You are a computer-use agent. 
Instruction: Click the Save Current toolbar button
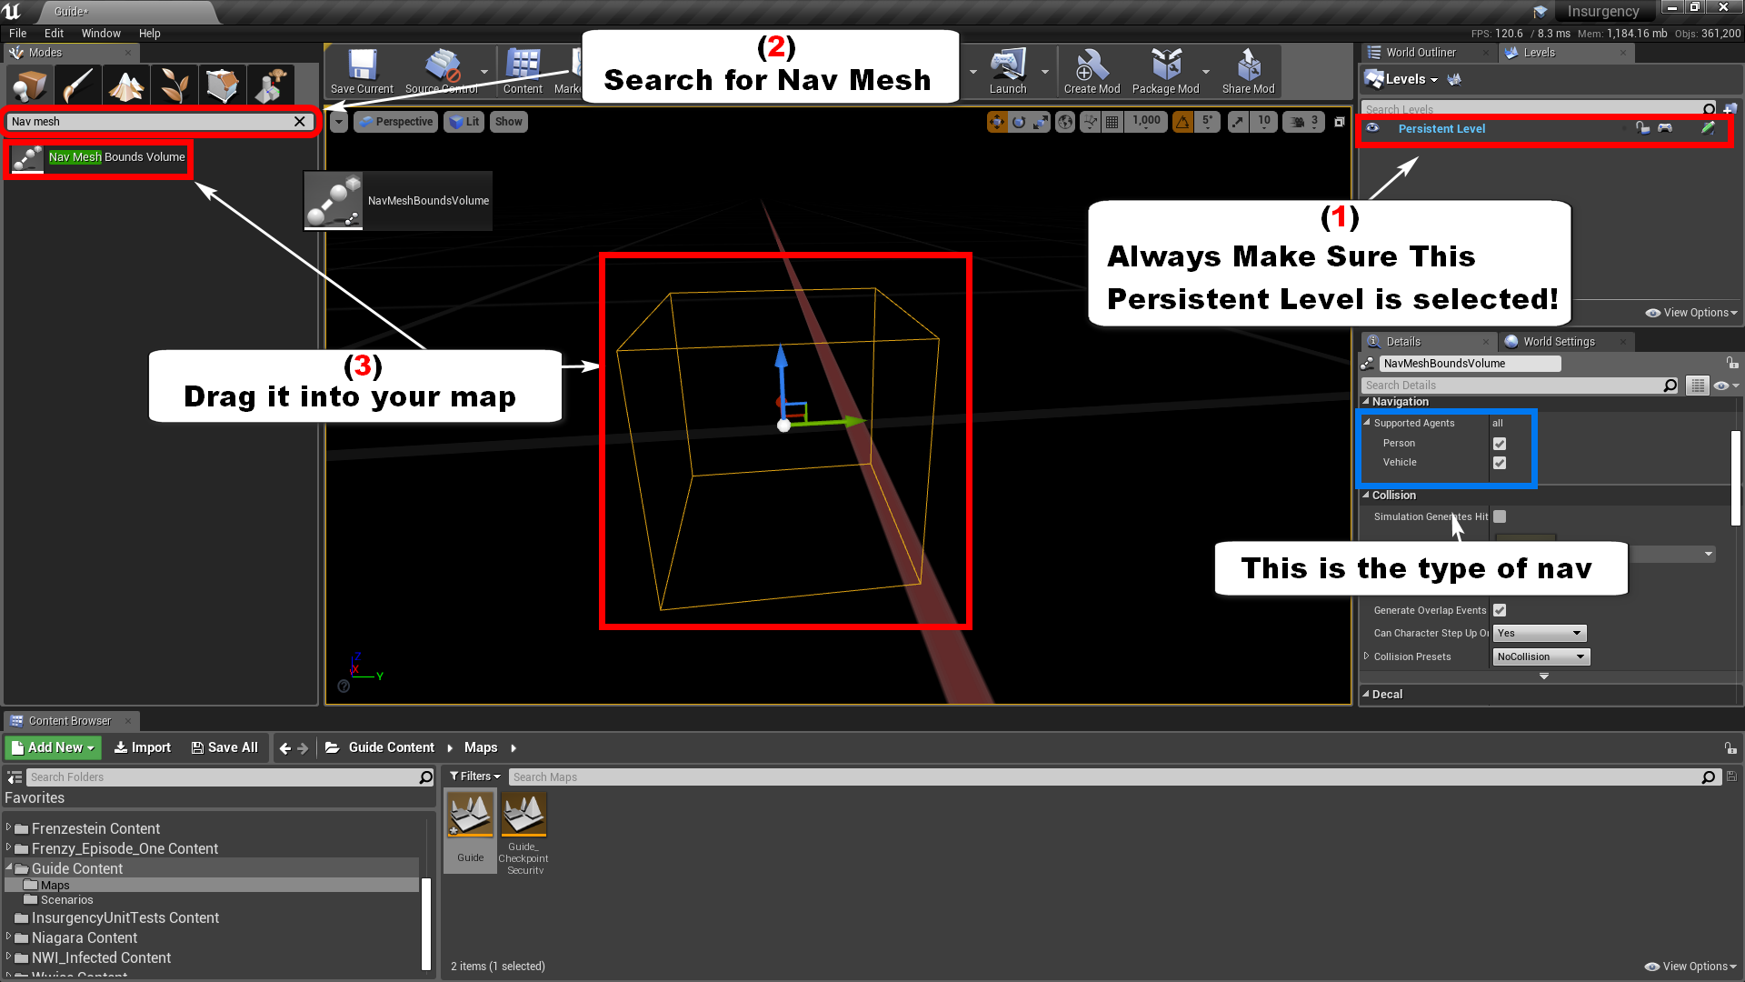click(x=362, y=72)
